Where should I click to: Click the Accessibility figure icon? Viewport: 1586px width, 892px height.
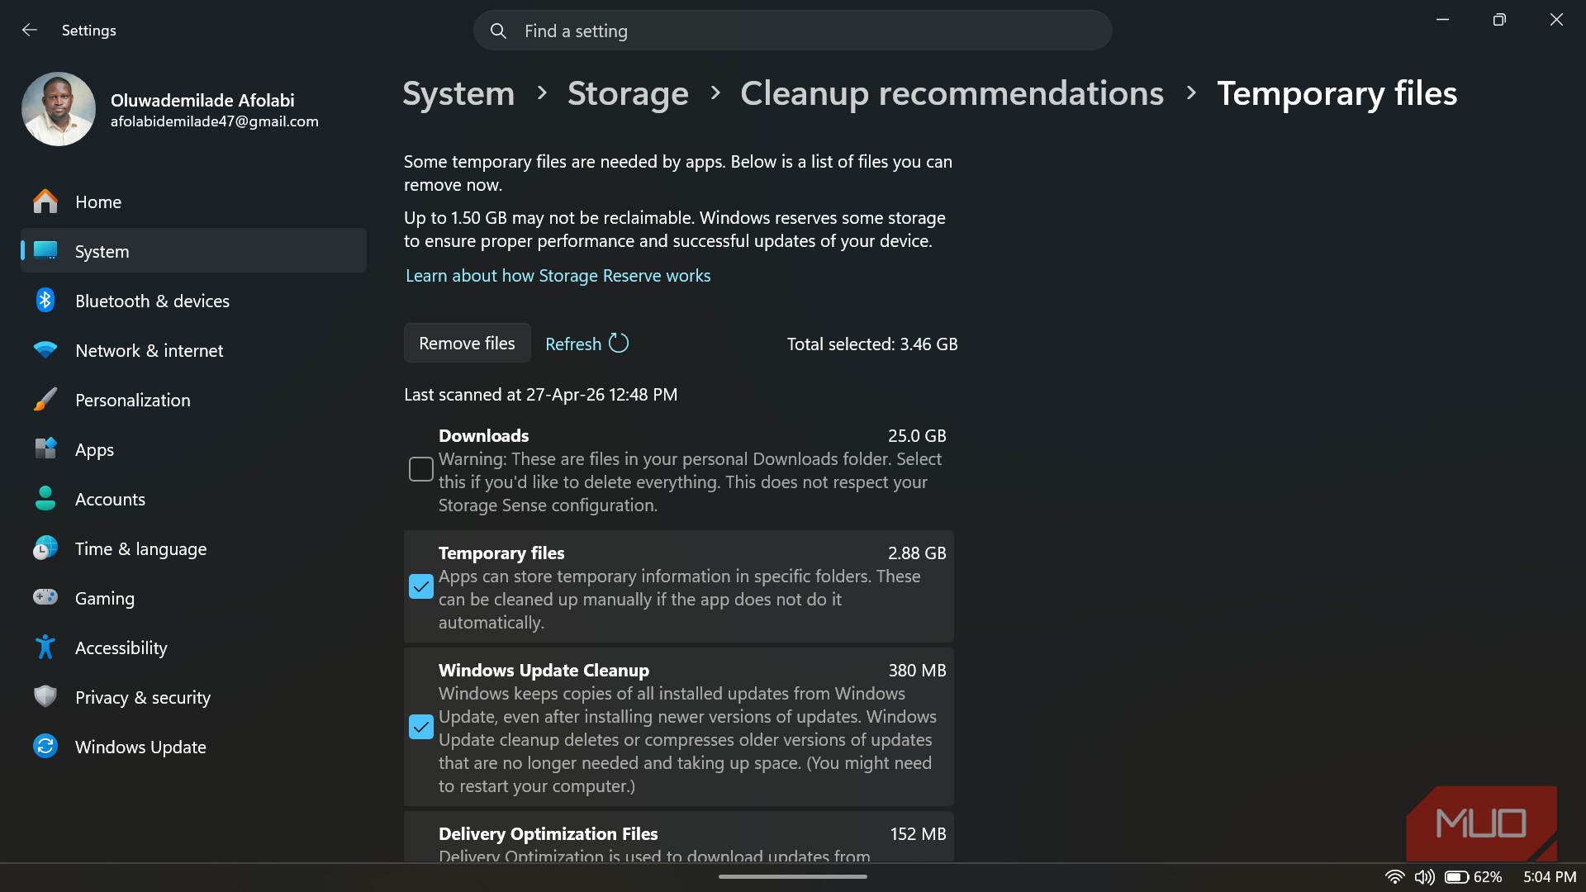click(45, 647)
